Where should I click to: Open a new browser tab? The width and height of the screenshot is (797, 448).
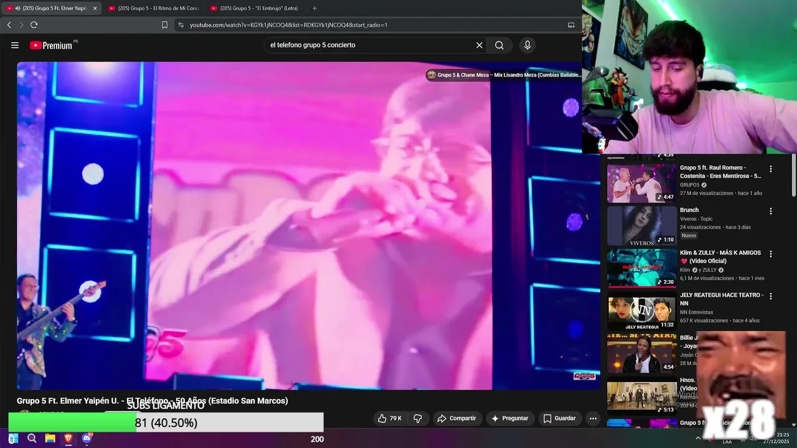(314, 8)
